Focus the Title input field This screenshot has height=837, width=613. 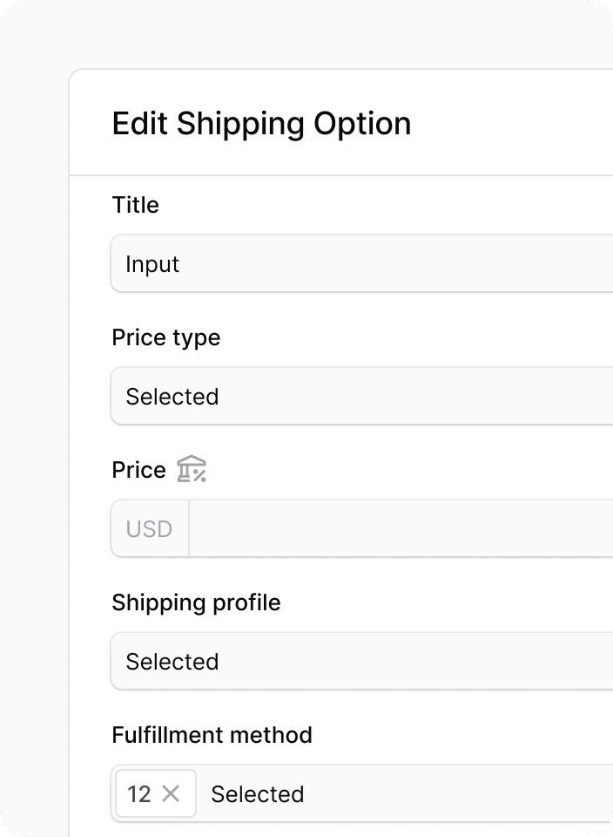(x=362, y=263)
